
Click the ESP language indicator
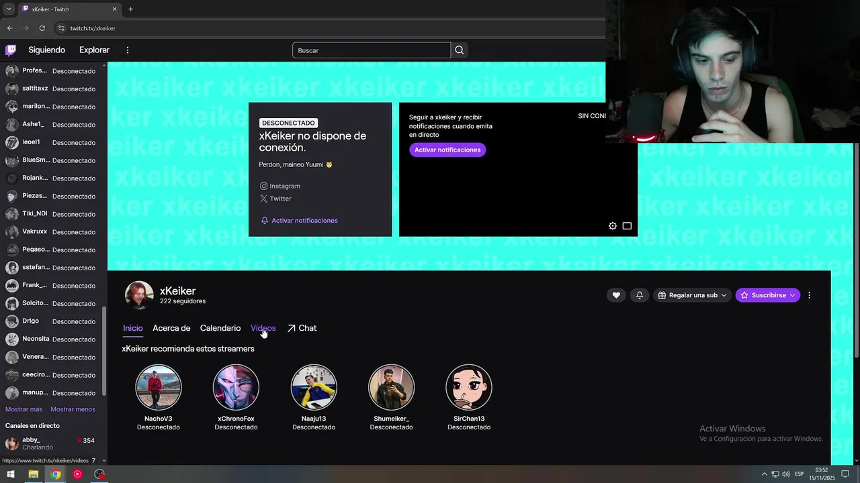pos(799,474)
